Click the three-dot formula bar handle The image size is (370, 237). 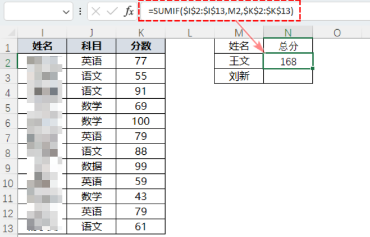80,11
